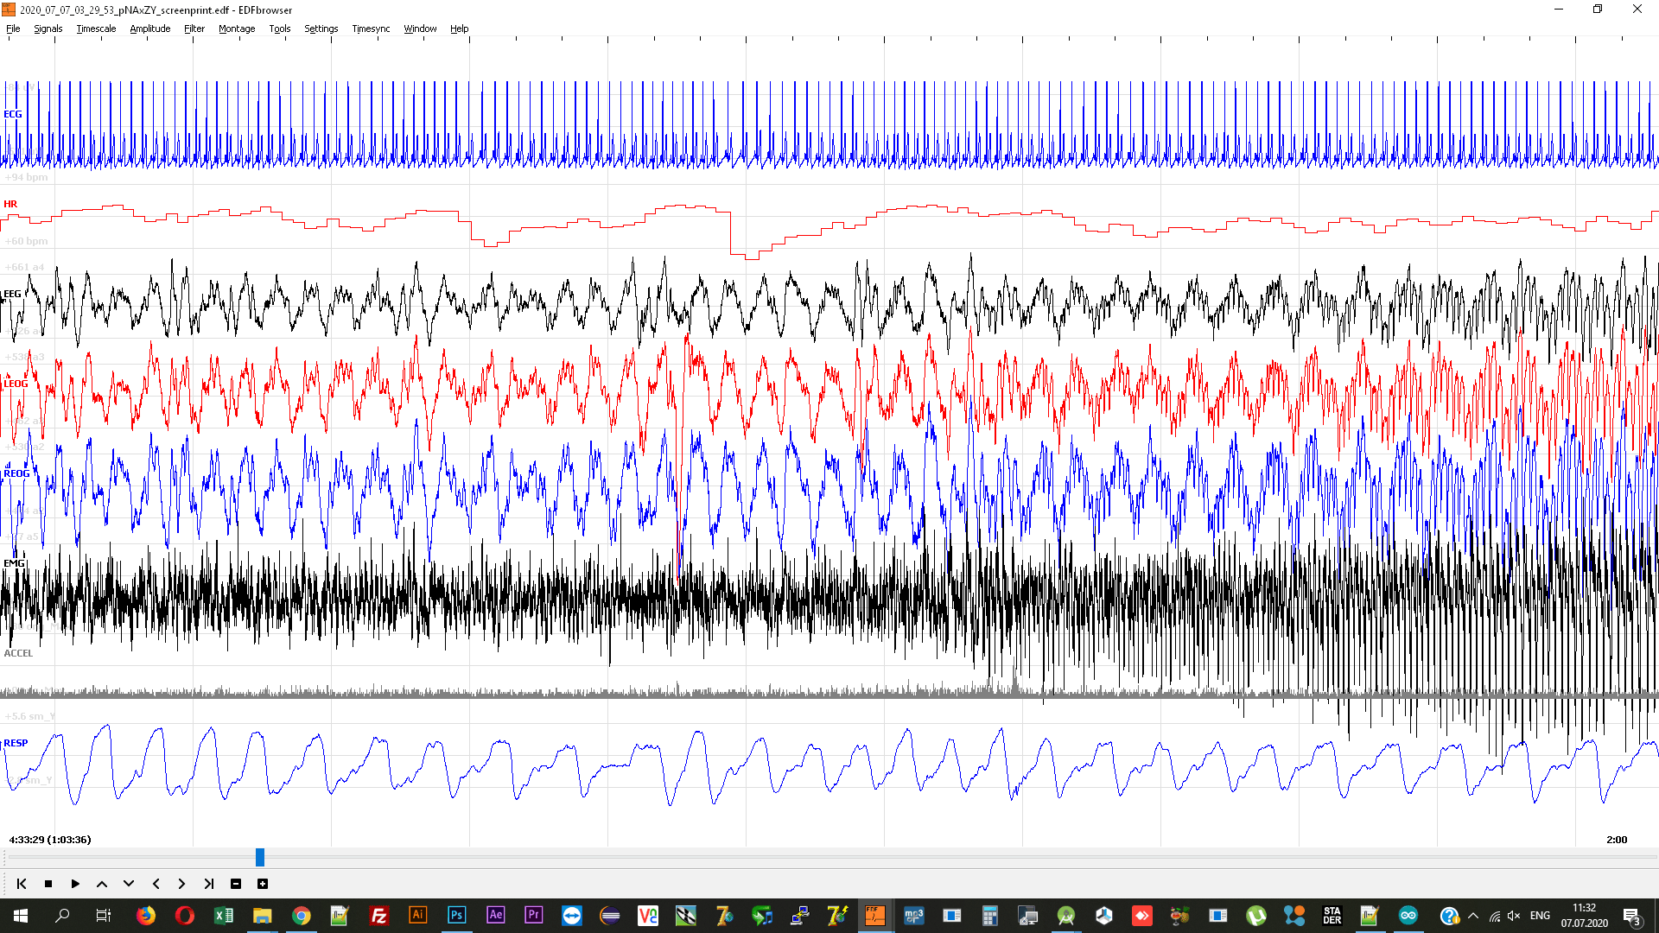
Task: Open FileZilla from the taskbar
Action: 378,916
